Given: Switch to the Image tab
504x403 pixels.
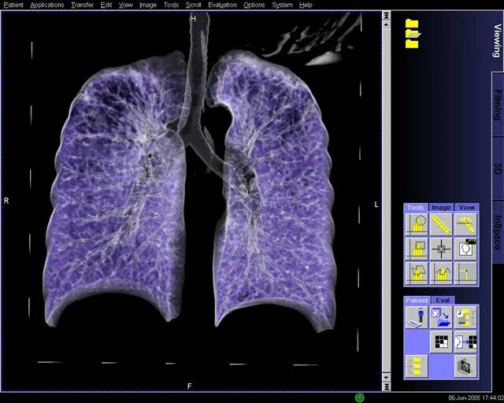Looking at the screenshot, I should (x=441, y=208).
